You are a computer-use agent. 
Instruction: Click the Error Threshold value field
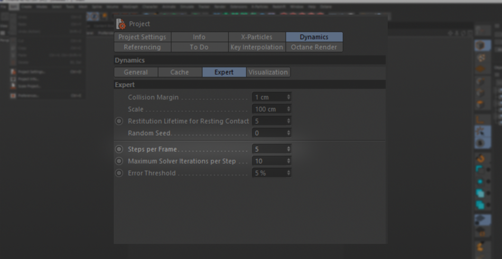click(272, 173)
